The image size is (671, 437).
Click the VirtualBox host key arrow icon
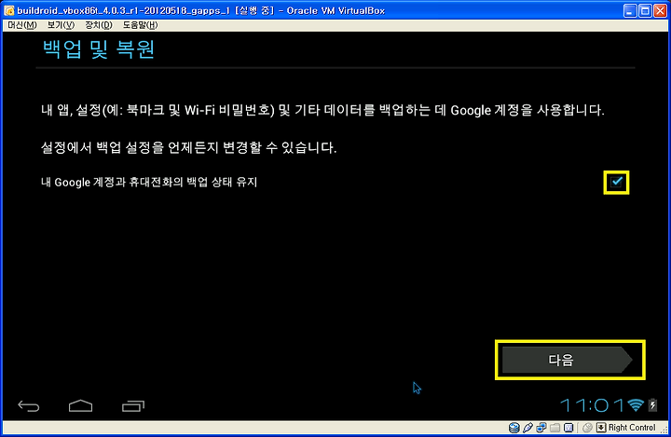click(601, 427)
